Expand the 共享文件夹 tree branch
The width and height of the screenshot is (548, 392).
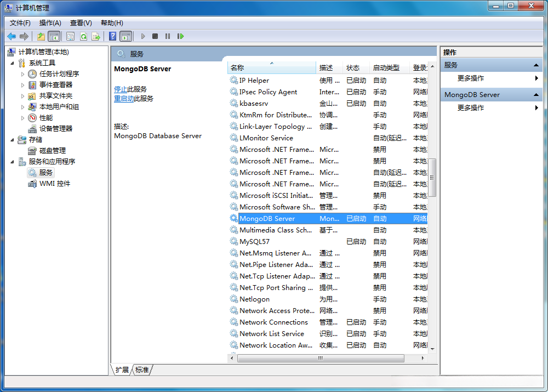[x=22, y=96]
